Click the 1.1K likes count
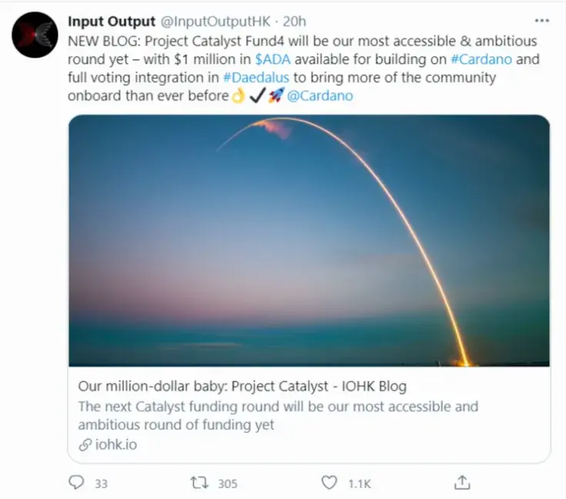The height and width of the screenshot is (499, 566). pos(358,484)
